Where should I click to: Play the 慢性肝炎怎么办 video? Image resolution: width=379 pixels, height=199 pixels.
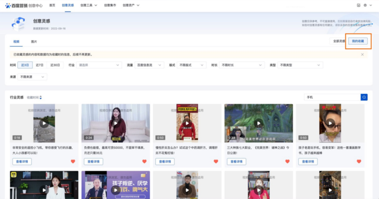click(187, 123)
